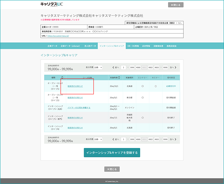Switch to 企業データ tab
Viewport: 224px width, 184px height.
click(x=52, y=46)
